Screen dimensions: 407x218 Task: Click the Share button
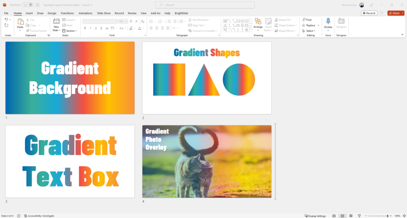point(394,13)
